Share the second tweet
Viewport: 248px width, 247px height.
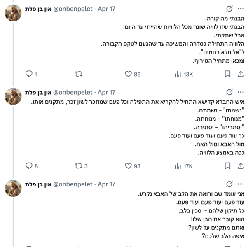[241, 166]
